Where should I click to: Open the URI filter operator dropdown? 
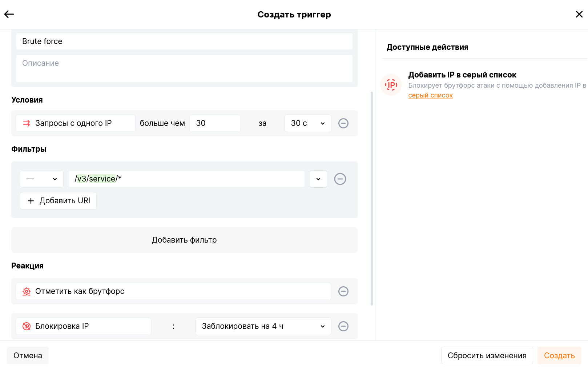coord(42,179)
